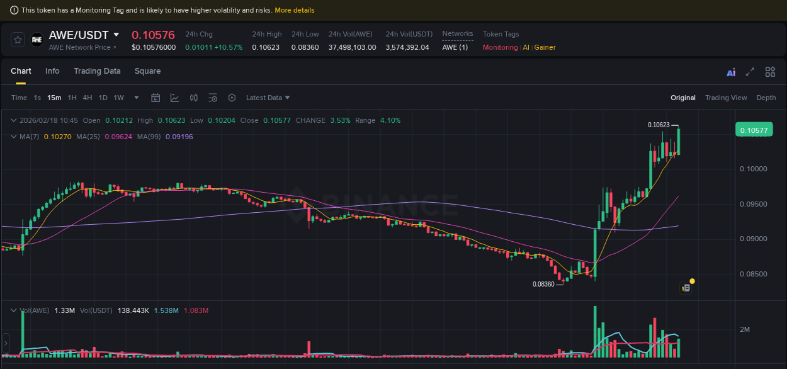
Task: Click the hexagon chart settings icon
Action: pyautogui.click(x=232, y=98)
